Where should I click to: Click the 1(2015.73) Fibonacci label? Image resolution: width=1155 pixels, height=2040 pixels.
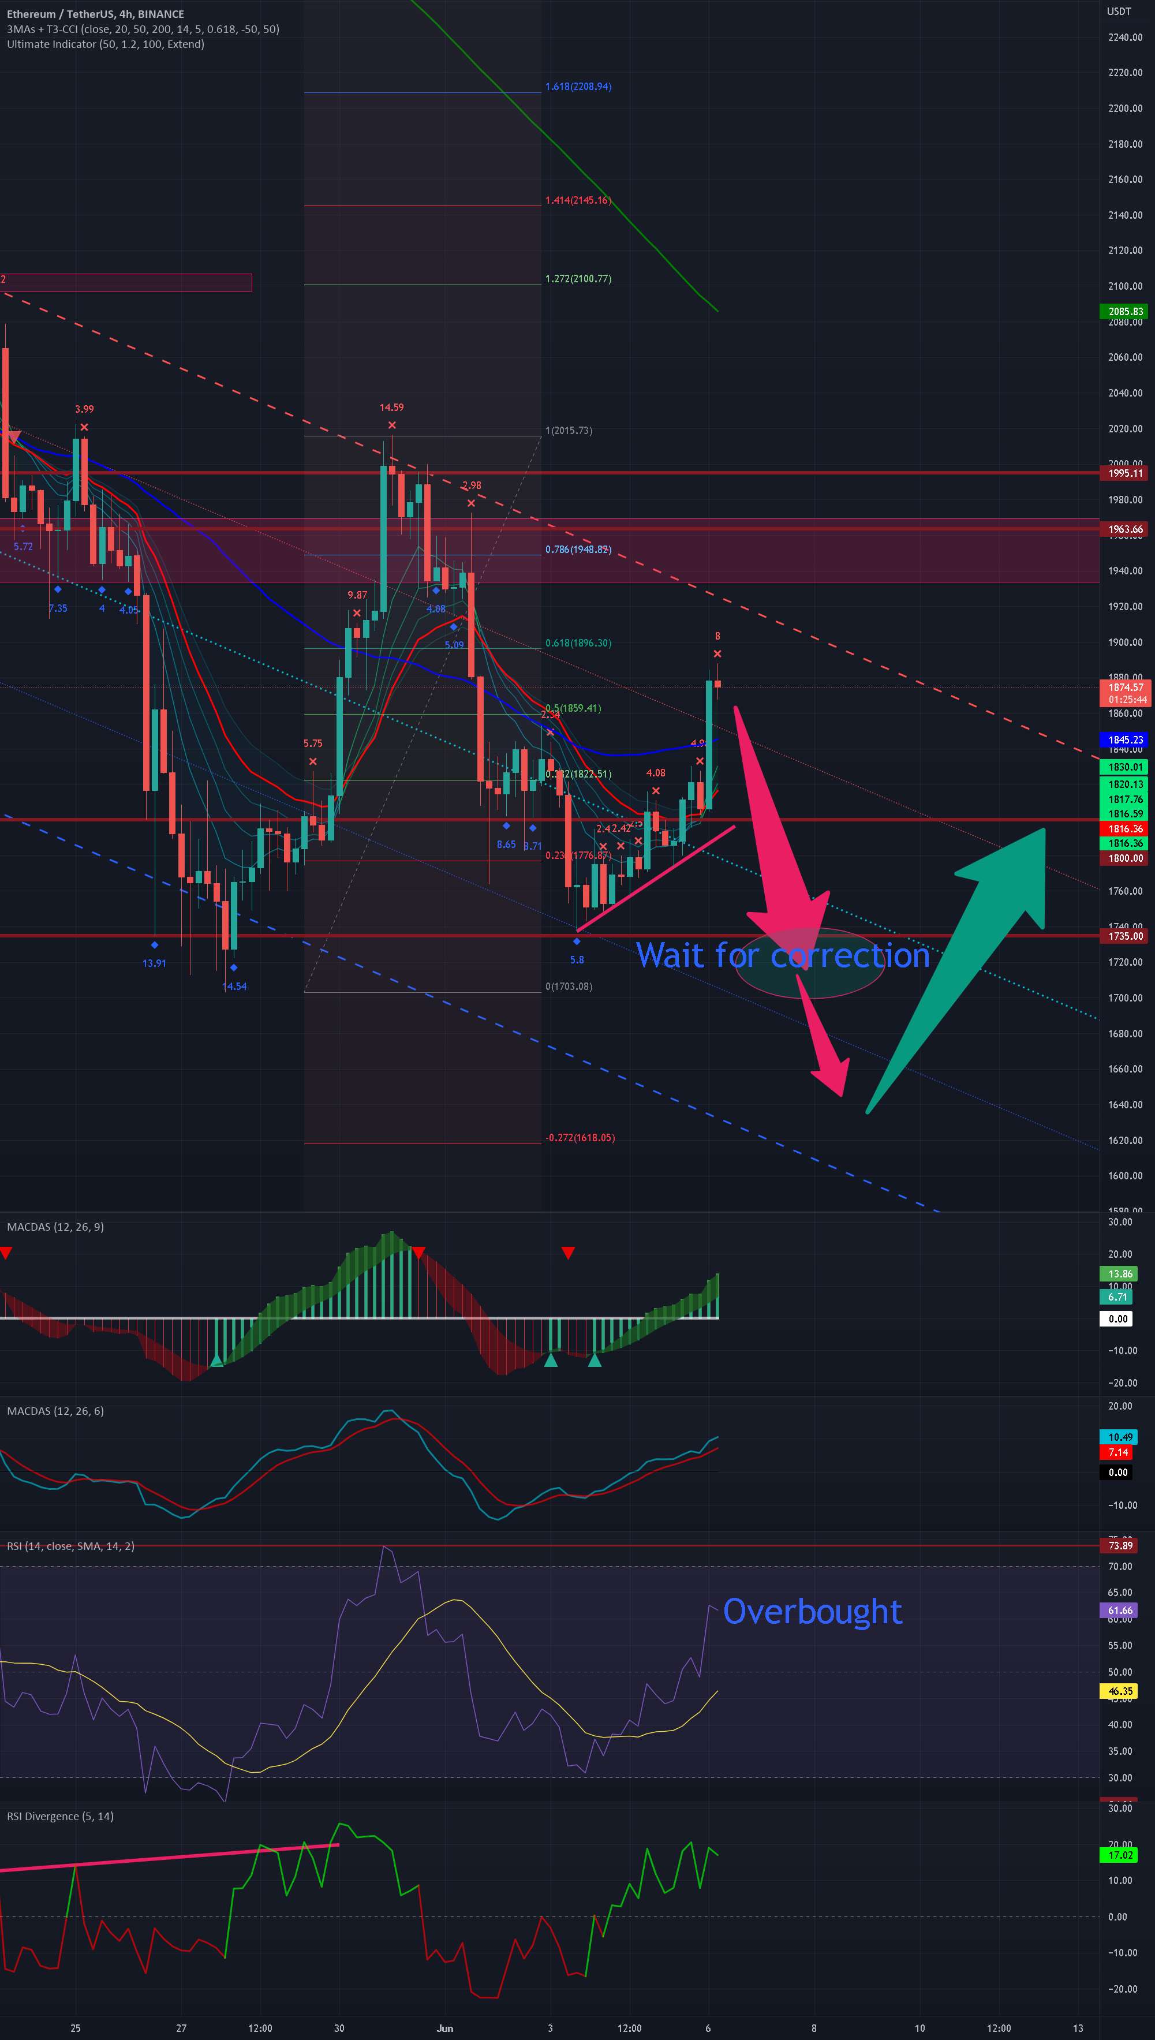click(x=569, y=431)
